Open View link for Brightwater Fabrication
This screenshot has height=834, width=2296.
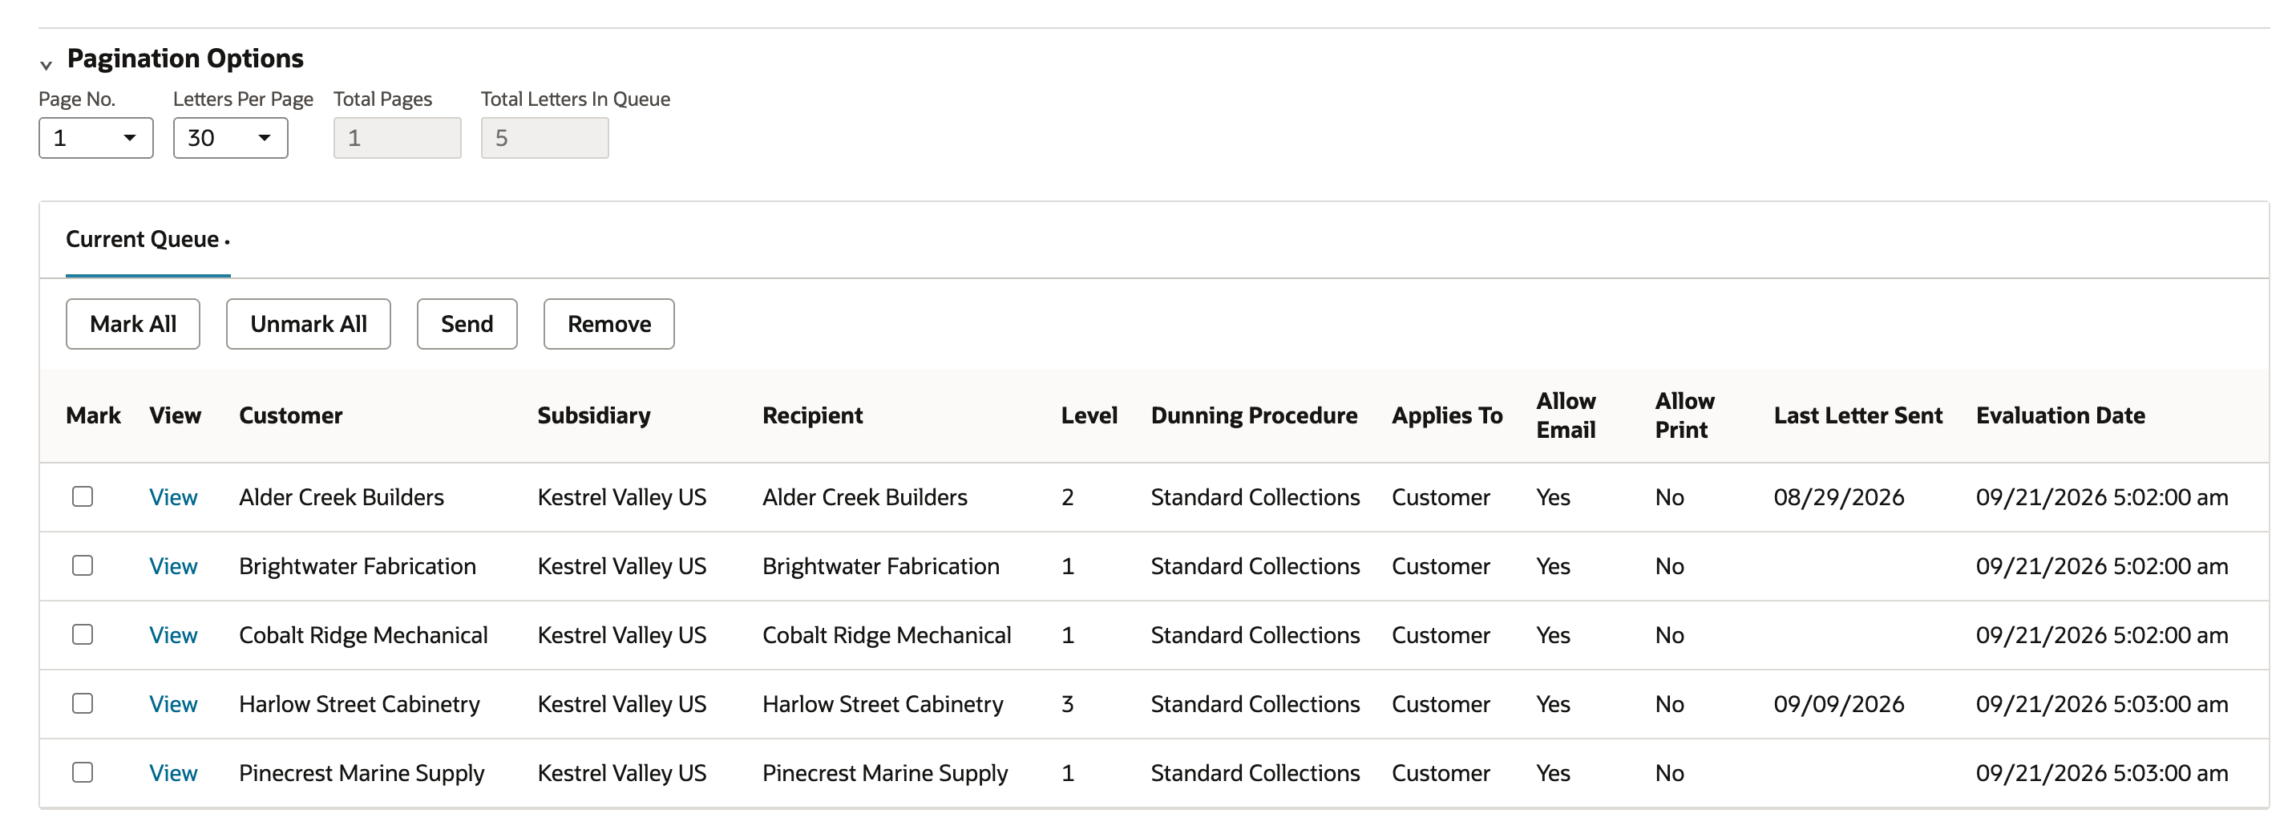pyautogui.click(x=173, y=566)
